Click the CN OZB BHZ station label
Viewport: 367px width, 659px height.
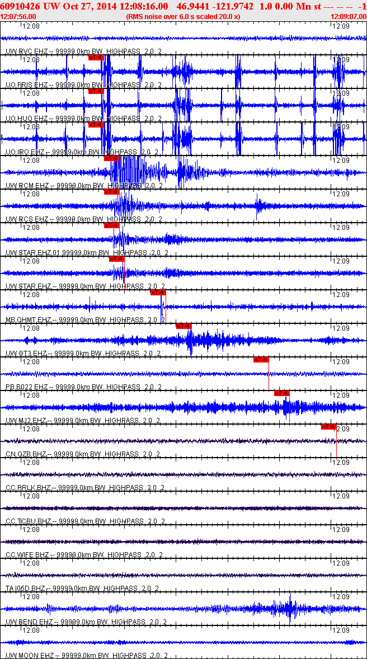(83, 454)
